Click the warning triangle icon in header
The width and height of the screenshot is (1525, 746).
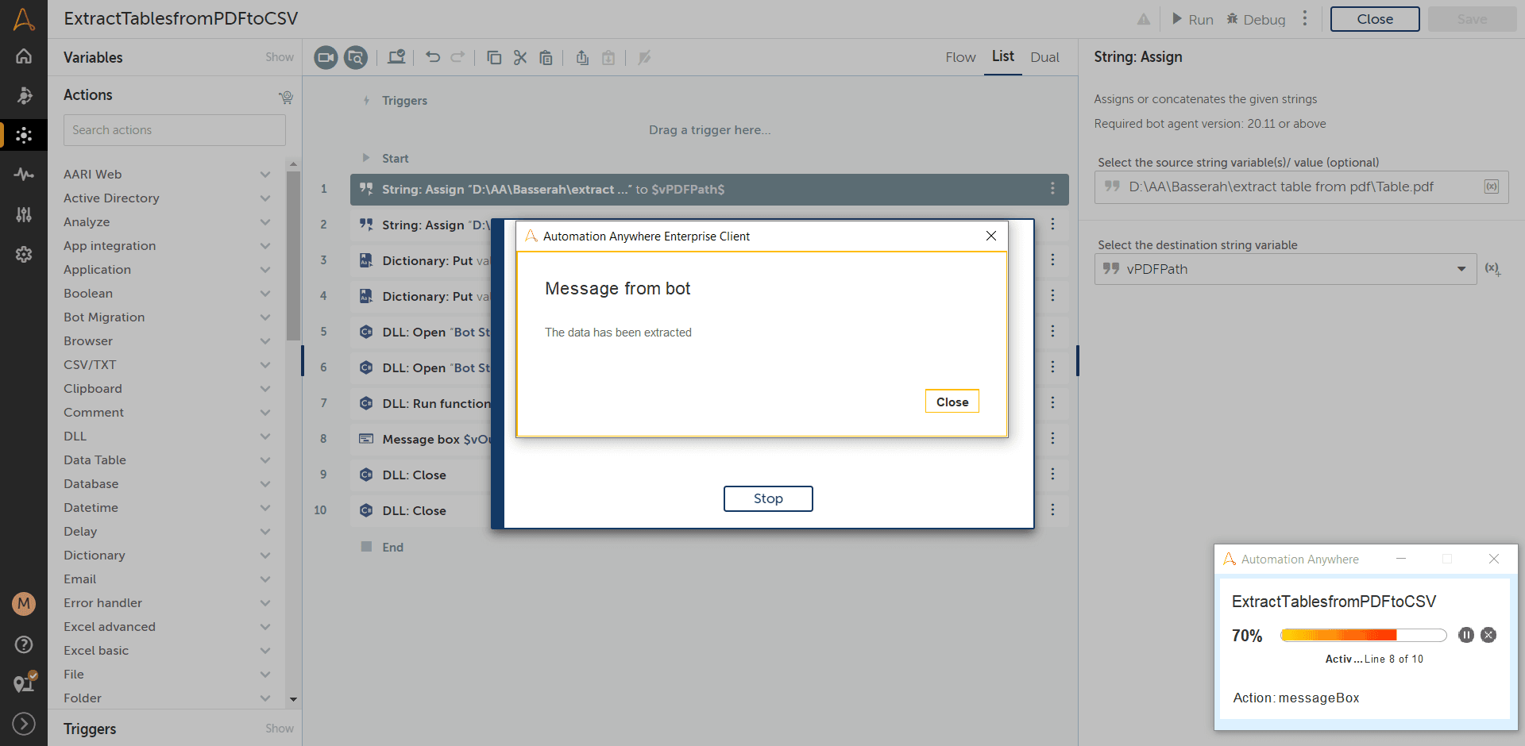(x=1144, y=19)
